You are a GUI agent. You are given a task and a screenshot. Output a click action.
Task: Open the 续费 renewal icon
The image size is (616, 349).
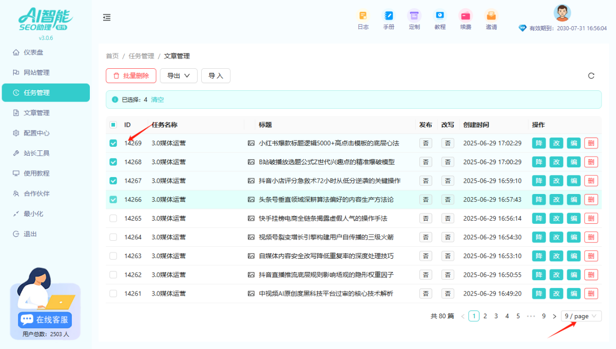point(466,15)
